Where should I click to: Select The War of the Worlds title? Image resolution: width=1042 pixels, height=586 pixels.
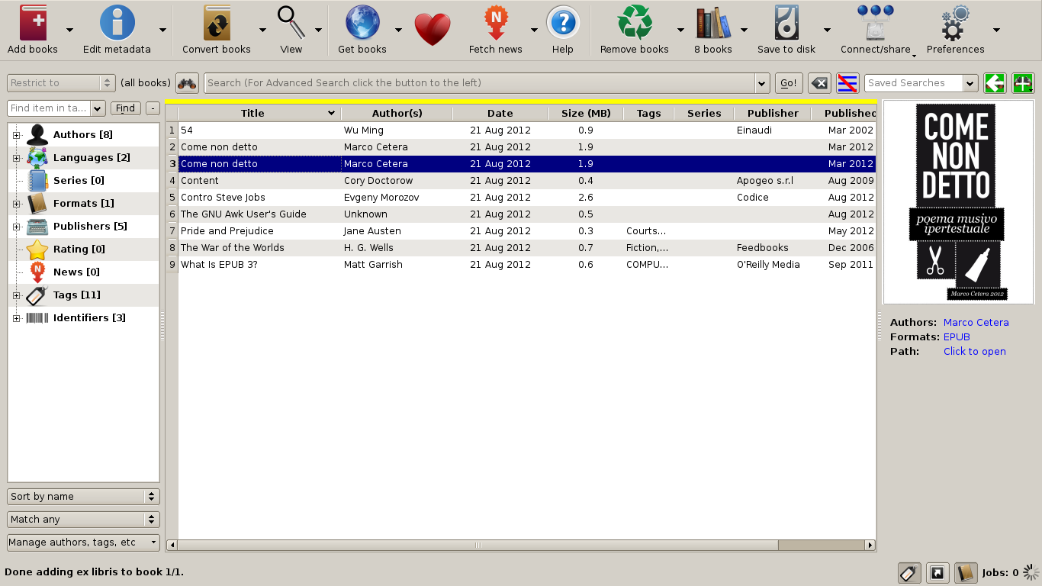coord(233,248)
